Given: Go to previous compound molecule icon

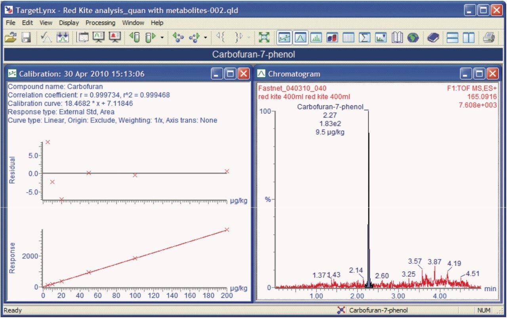Looking at the screenshot, I should point(178,38).
